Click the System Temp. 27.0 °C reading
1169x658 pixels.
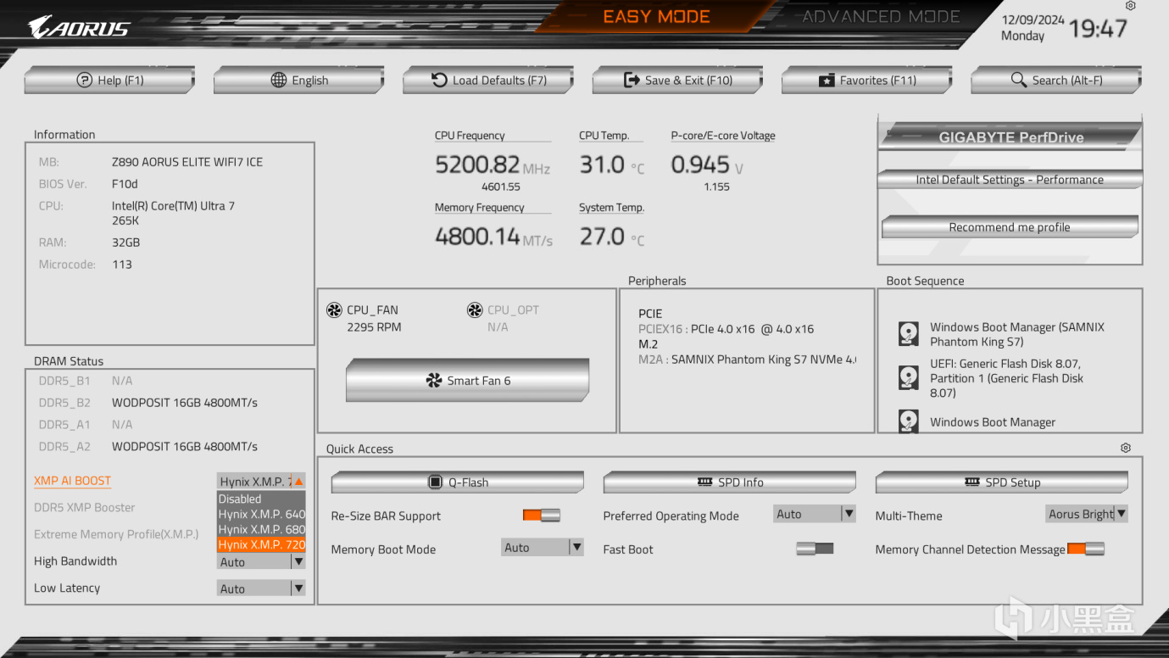pyautogui.click(x=612, y=237)
